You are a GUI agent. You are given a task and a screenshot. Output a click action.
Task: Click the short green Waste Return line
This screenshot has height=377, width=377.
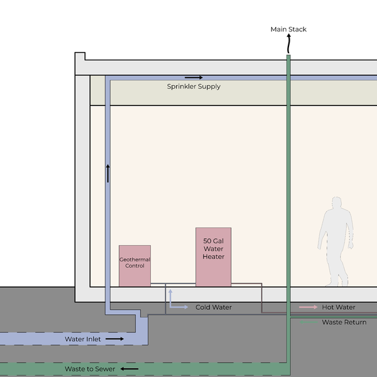pyautogui.click(x=308, y=322)
